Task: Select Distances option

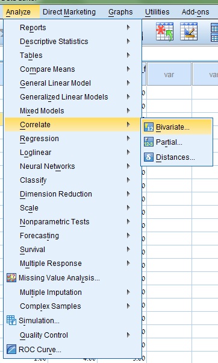Action: pos(176,157)
